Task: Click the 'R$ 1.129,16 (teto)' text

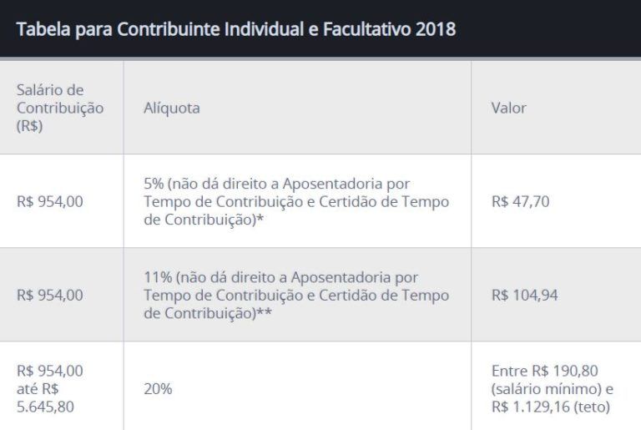Action: (551, 407)
